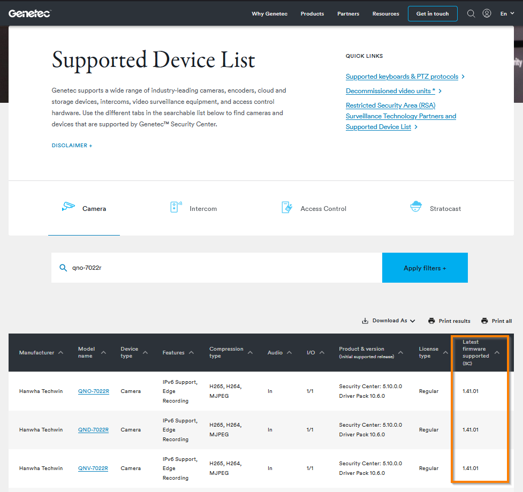
Task: Open the Partners menu
Action: [348, 14]
